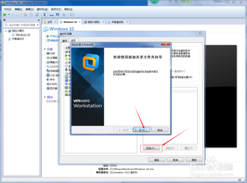Viewport: 247px width, 183px height.
Task: Open the 帮助(H) menu
Action: (x=68, y=9)
